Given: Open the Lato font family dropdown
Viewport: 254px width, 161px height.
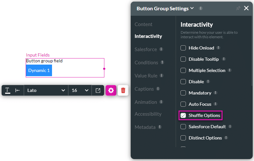Looking at the screenshot, I should [x=46, y=90].
